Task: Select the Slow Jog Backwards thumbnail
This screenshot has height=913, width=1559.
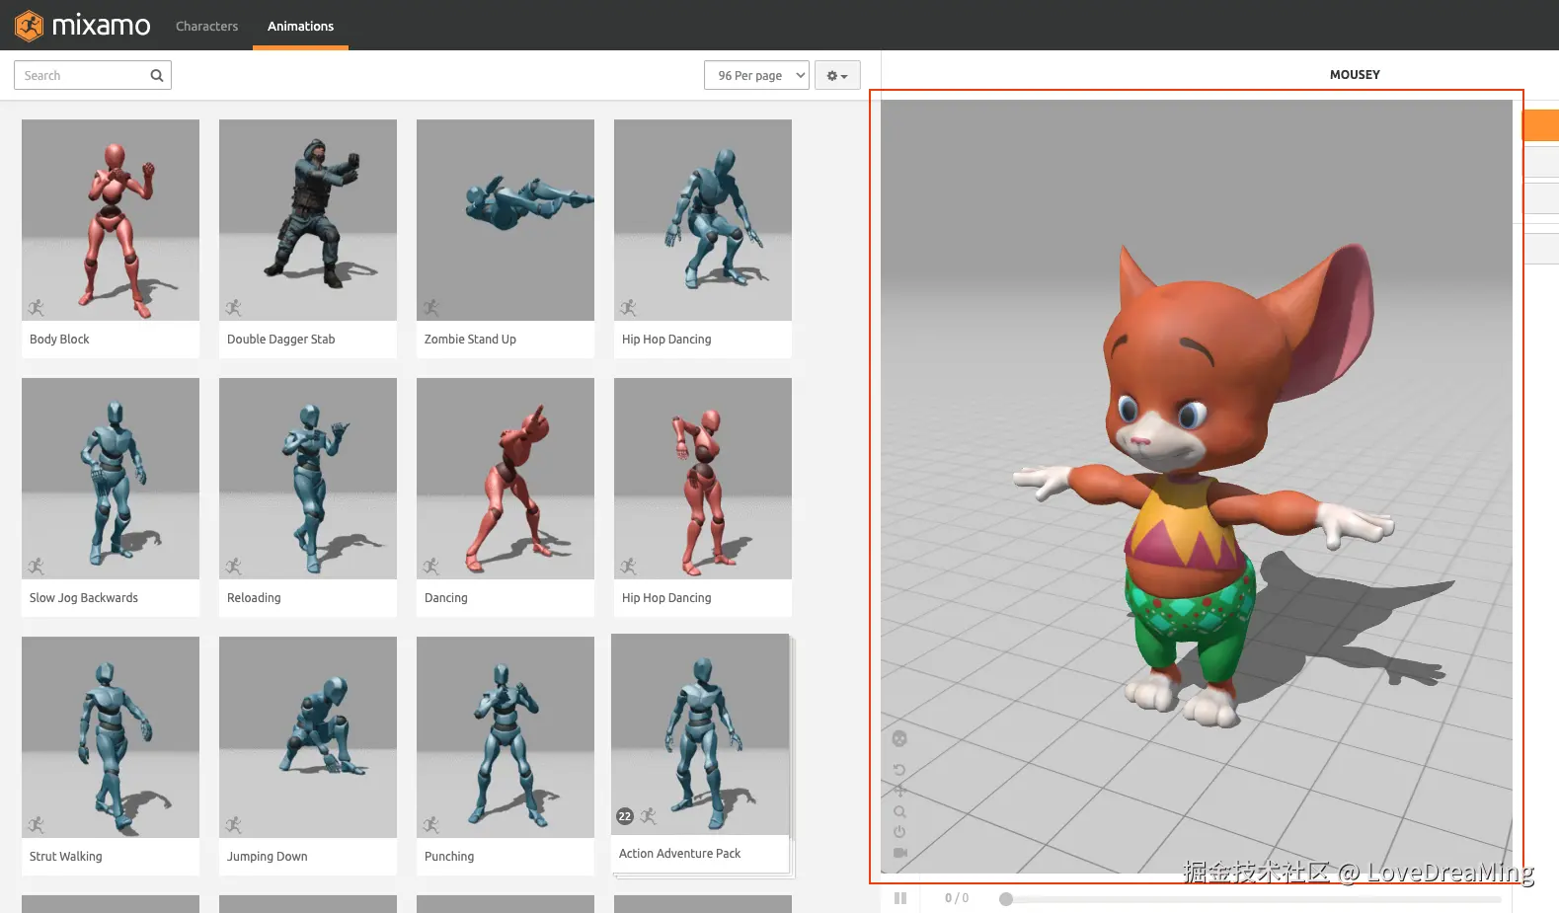Action: point(111,479)
